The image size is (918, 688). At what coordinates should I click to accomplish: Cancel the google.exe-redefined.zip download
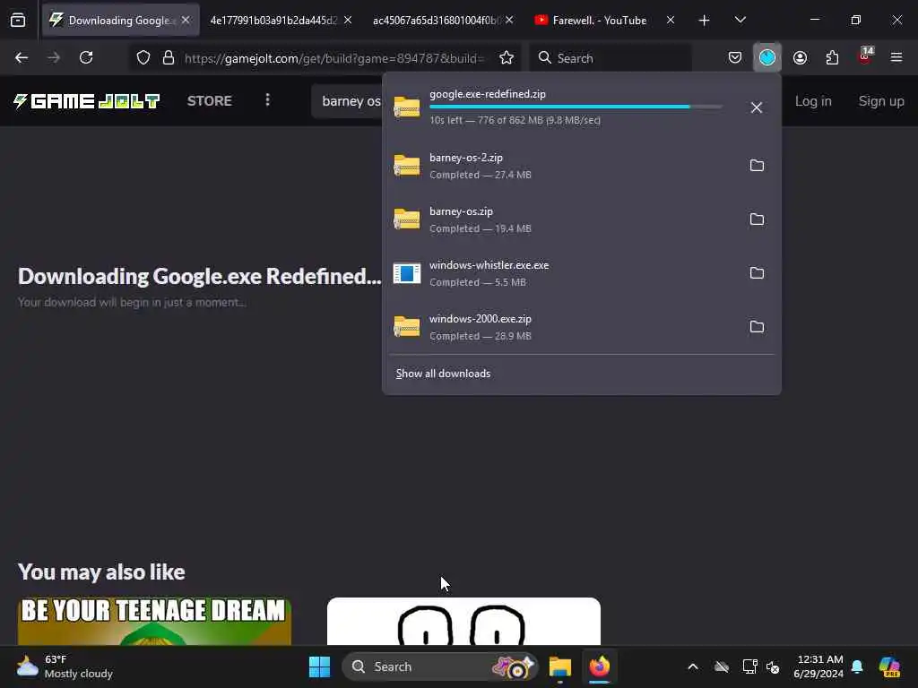point(757,107)
